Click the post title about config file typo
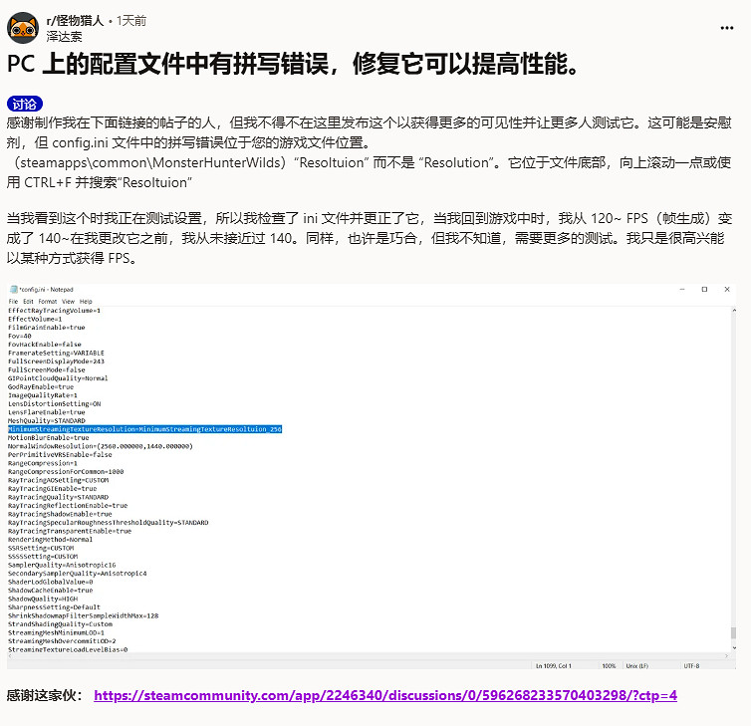The height and width of the screenshot is (726, 751). click(293, 65)
